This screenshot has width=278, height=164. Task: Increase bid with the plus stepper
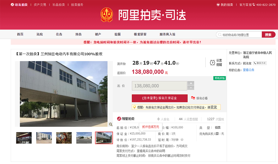(191, 83)
